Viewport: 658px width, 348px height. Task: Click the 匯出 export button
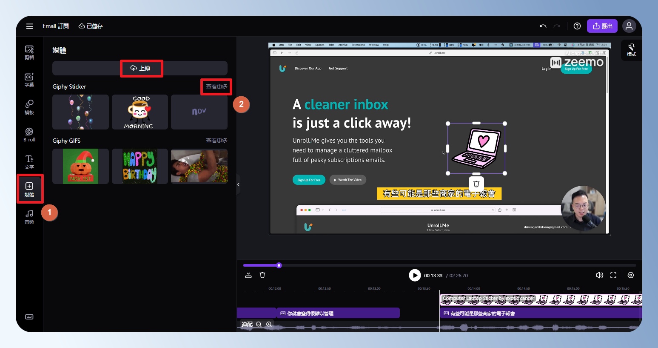click(602, 26)
